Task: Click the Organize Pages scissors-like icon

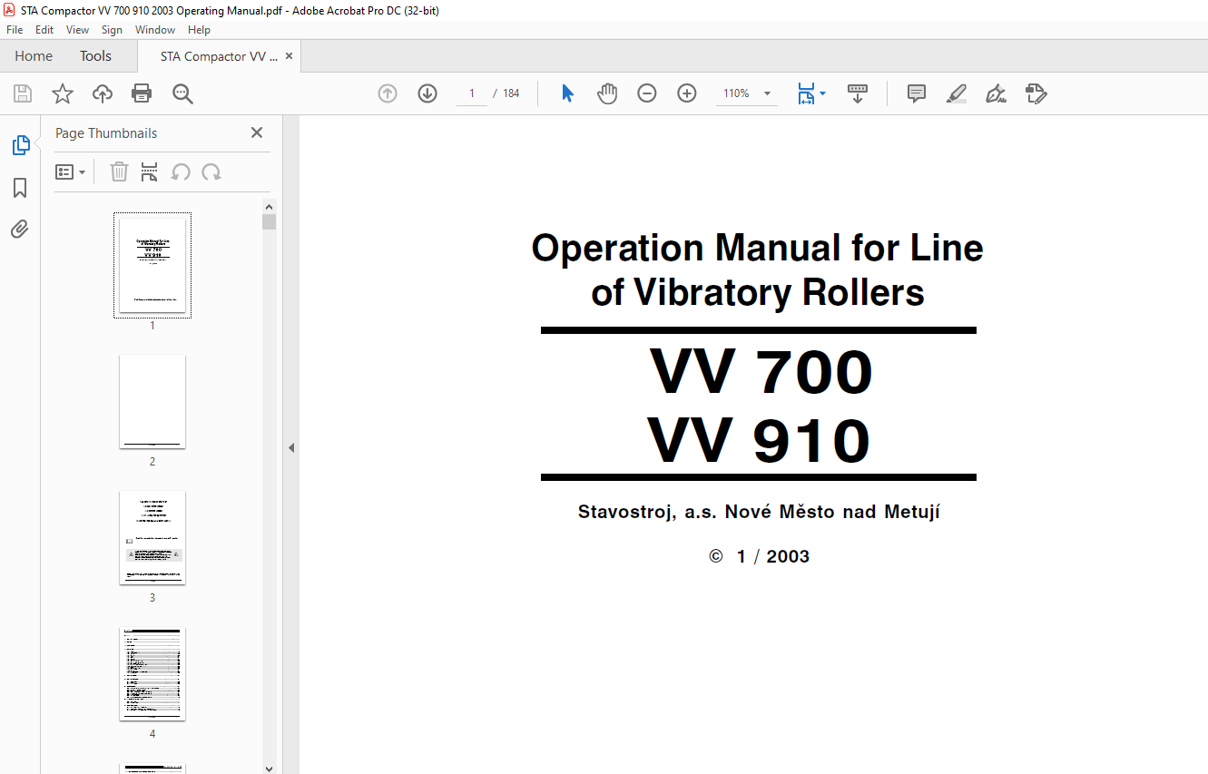Action: pyautogui.click(x=150, y=171)
